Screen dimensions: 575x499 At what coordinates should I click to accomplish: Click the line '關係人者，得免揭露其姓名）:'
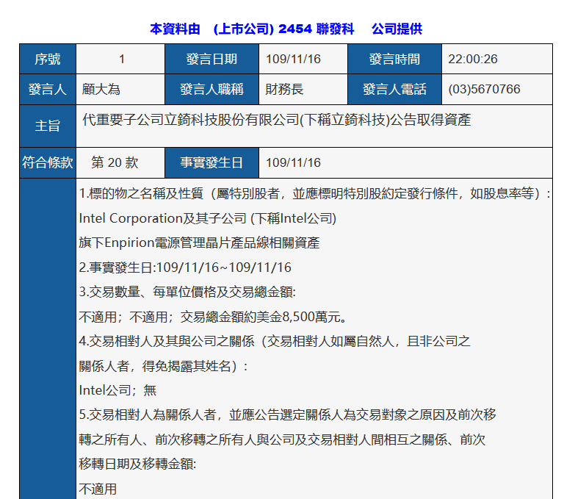pos(164,366)
